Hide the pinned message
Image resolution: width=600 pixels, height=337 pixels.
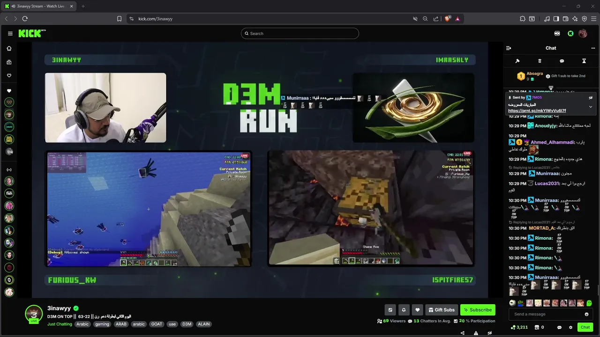[591, 98]
